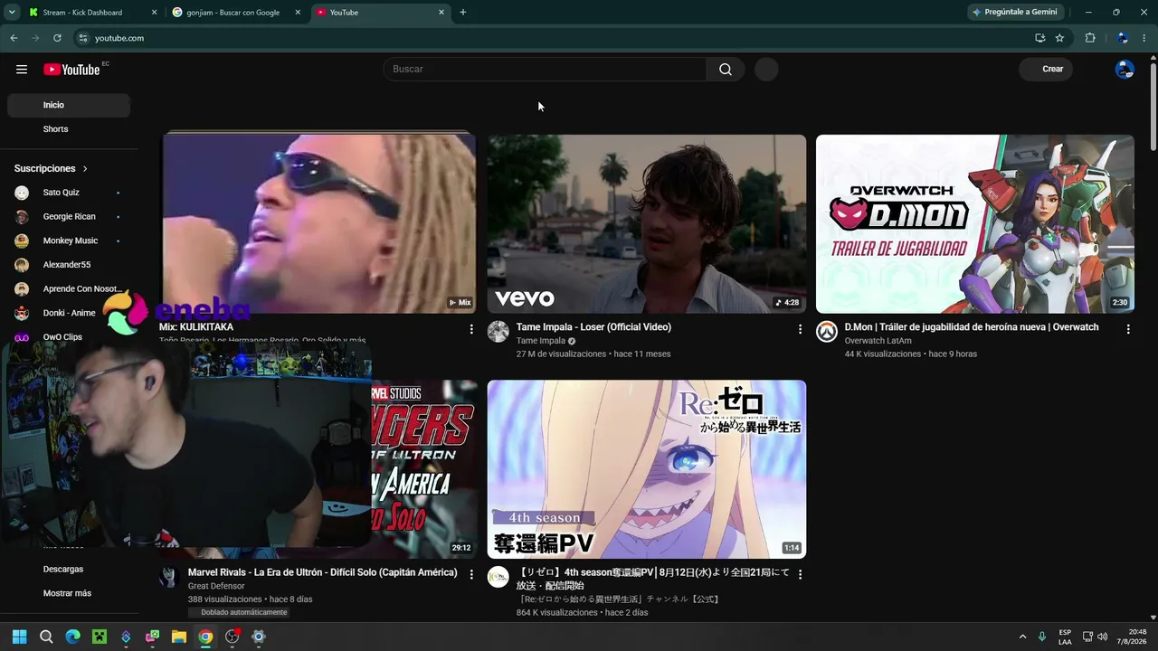
Task: Click the Pregúntale a Gemini button
Action: (1016, 13)
